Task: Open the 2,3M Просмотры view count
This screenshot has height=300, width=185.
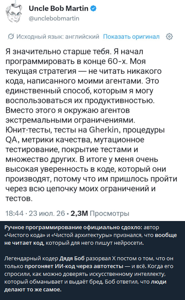Action: (x=100, y=213)
